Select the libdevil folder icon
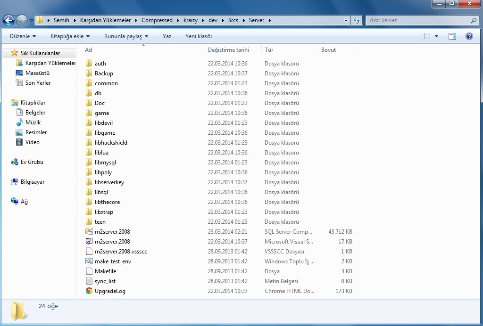Image resolution: width=483 pixels, height=326 pixels. (89, 122)
